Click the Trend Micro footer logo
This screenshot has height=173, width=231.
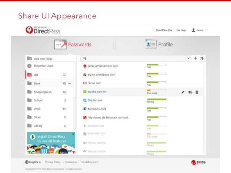(x=198, y=163)
